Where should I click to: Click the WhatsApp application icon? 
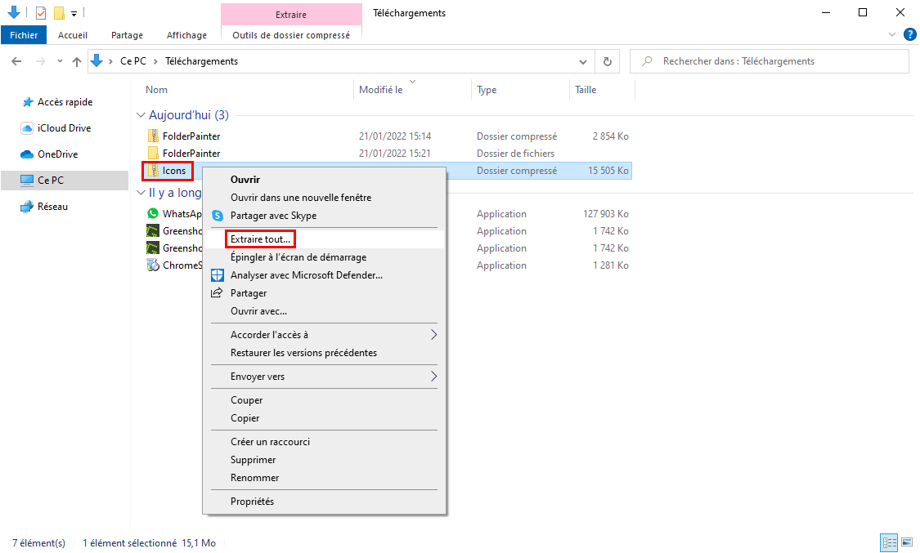pos(153,213)
